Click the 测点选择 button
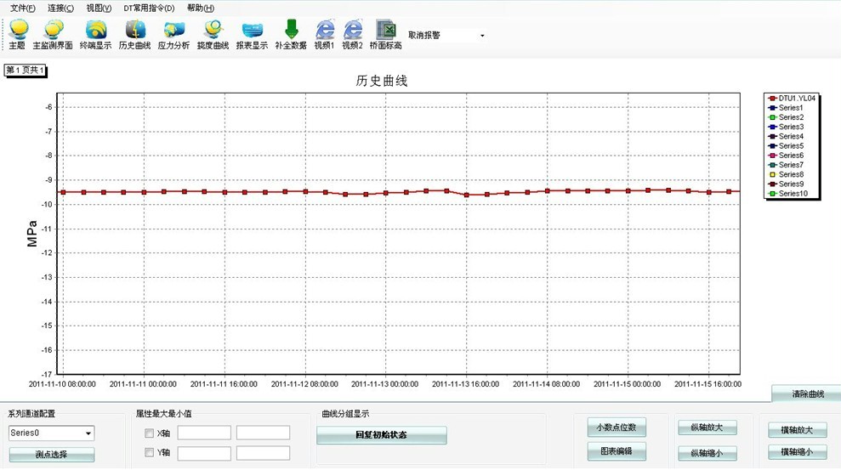The height and width of the screenshot is (470, 841). (52, 455)
